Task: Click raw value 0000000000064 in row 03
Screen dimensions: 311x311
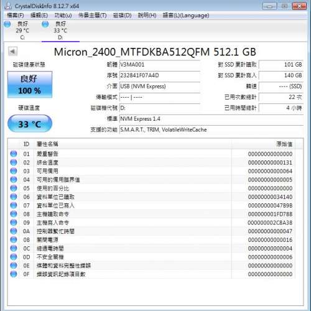Action: click(x=270, y=171)
